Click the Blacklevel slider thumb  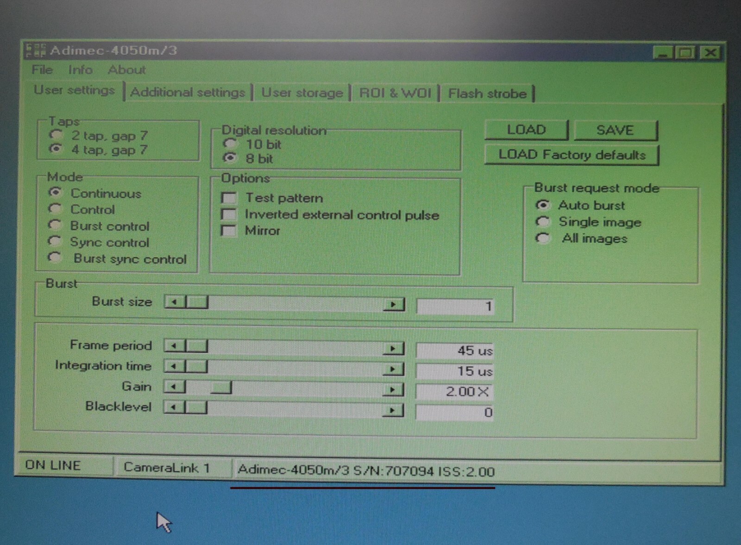[197, 407]
